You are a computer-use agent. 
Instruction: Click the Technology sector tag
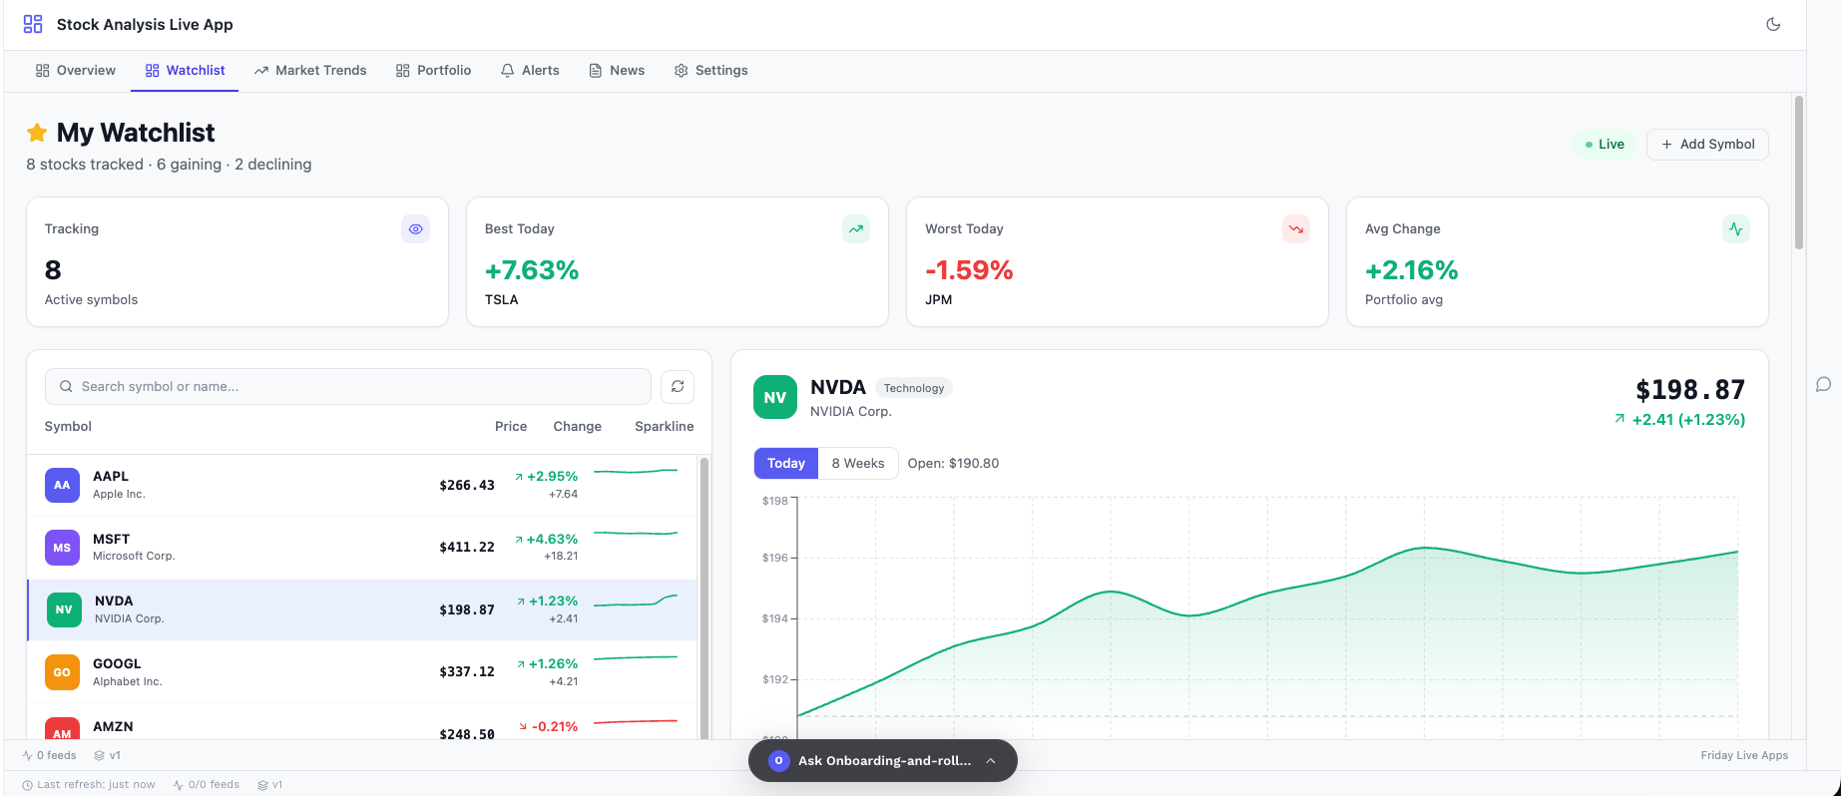click(x=914, y=388)
